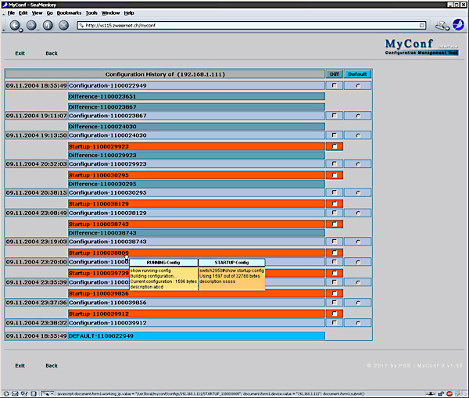Click the red popup blocker icon in status bar
The height and width of the screenshot is (398, 469).
449,393
